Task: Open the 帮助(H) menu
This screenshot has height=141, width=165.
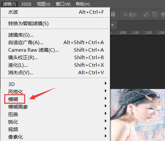Action: [83, 4]
